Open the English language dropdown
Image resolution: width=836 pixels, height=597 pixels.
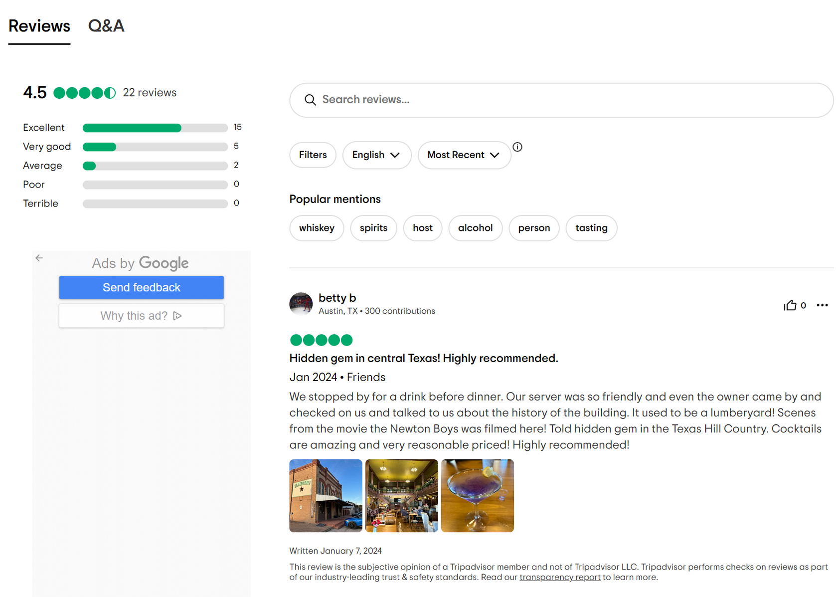coord(376,155)
